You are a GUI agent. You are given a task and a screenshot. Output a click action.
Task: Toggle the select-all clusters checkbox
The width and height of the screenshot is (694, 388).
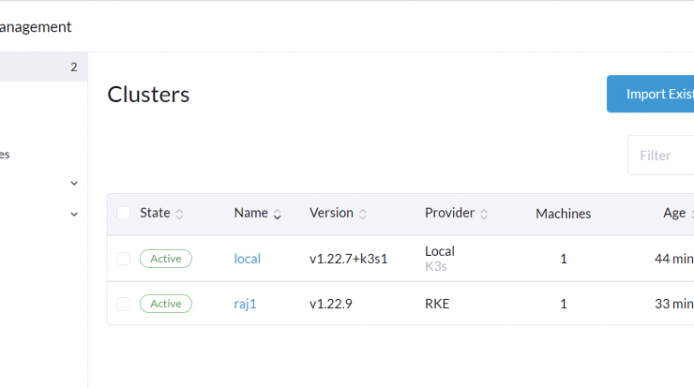point(123,213)
